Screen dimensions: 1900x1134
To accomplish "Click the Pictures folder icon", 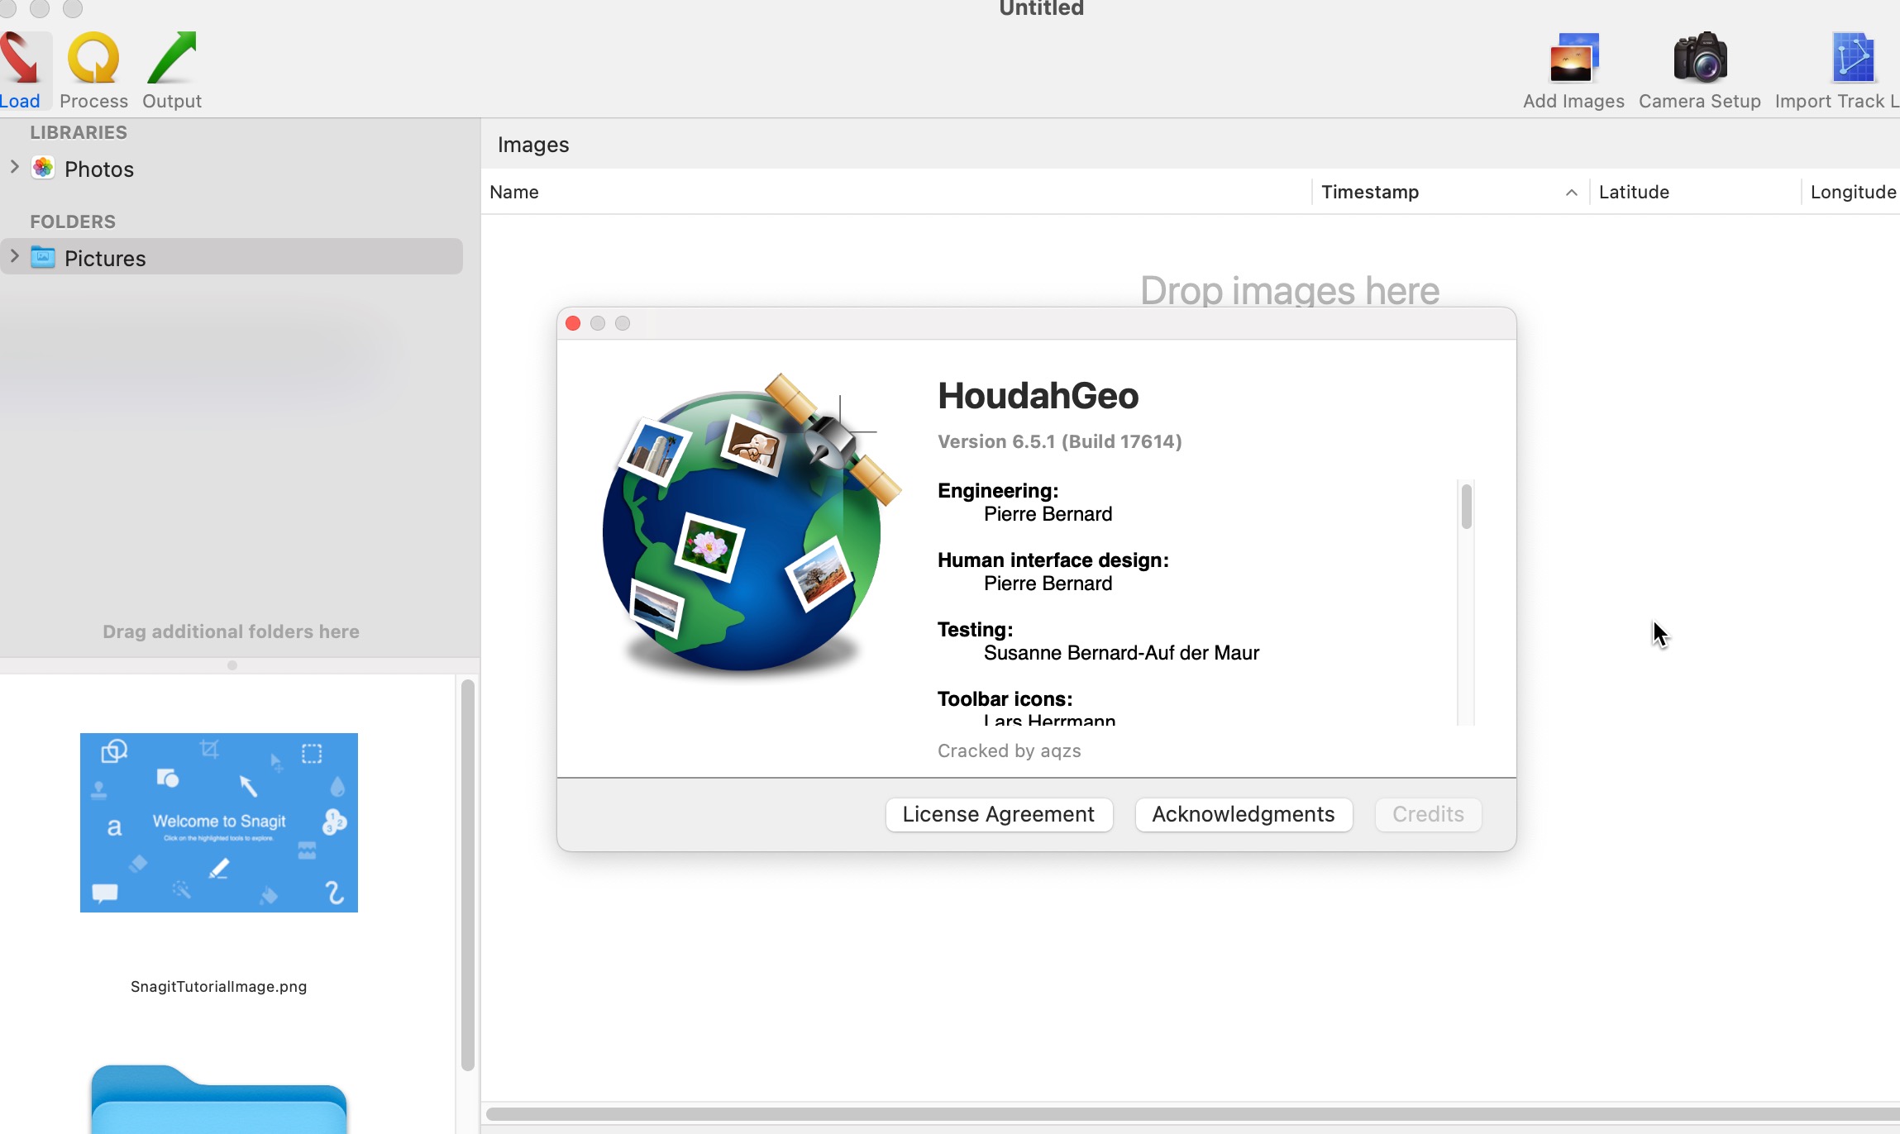I will [43, 257].
